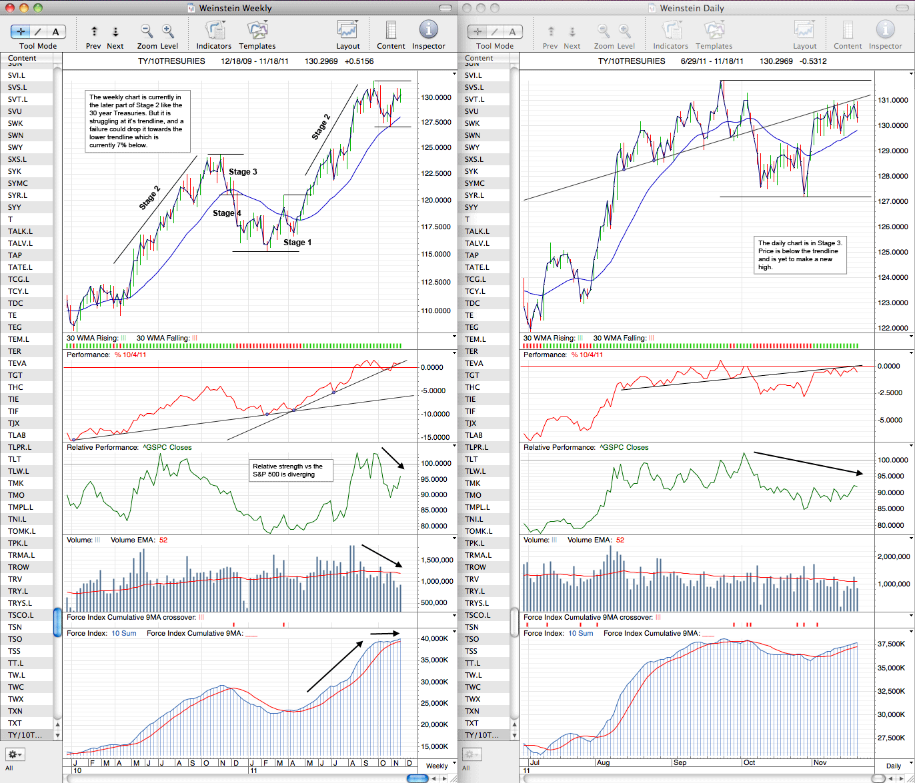Select TXN in Weekly symbol list
The image size is (915, 783).
pos(27,711)
